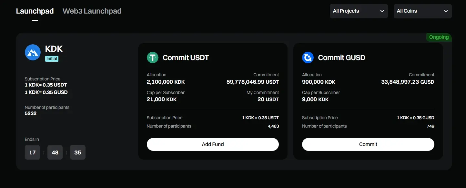Open the All Projects dropdown
Image resolution: width=466 pixels, height=188 pixels.
359,11
